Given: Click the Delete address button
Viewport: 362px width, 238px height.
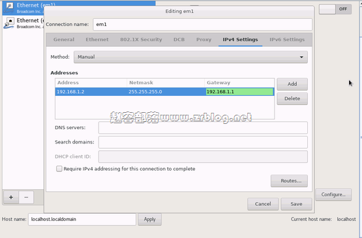Looking at the screenshot, I should click(x=292, y=98).
